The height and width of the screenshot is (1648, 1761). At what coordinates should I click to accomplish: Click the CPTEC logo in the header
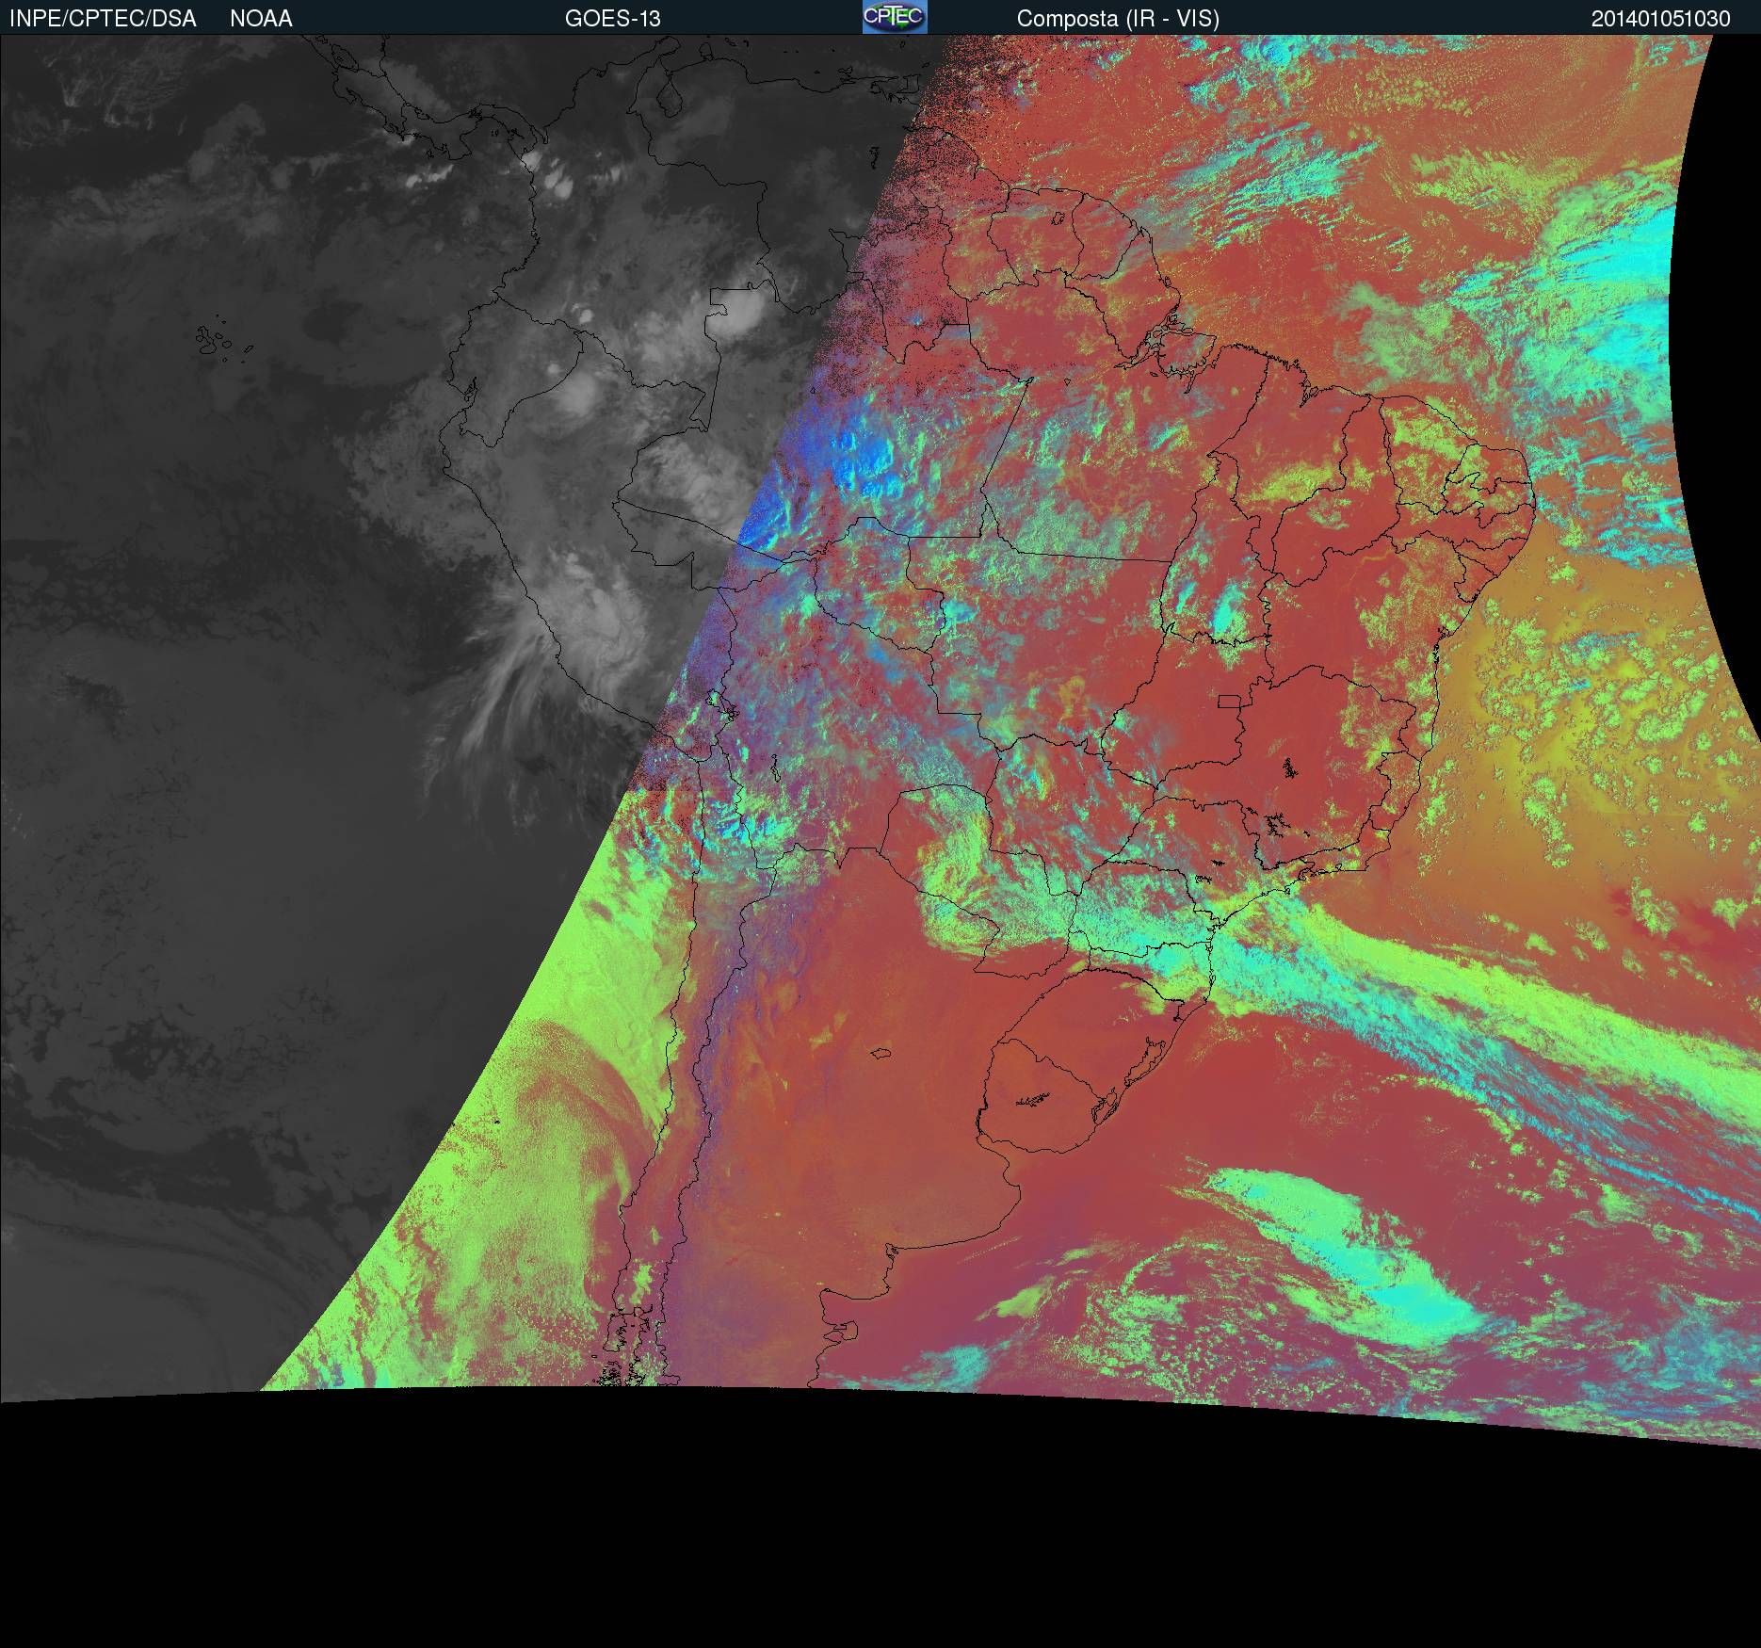tap(895, 17)
